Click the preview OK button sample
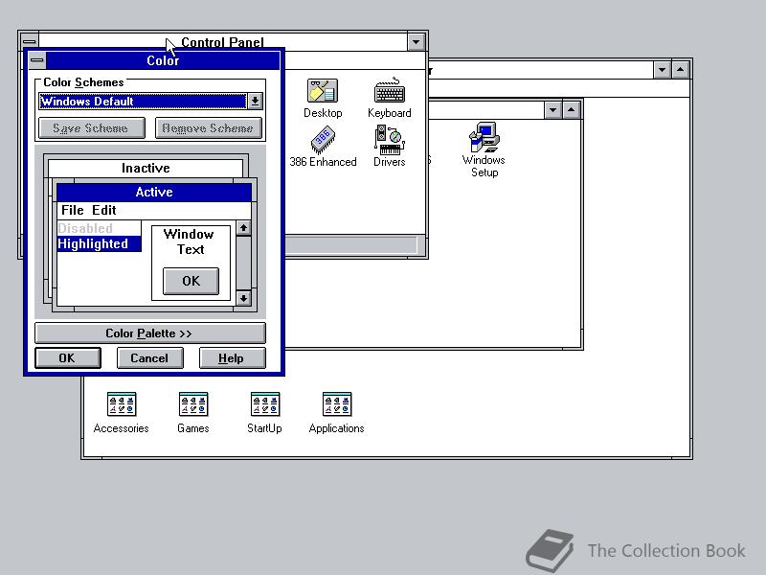The width and height of the screenshot is (766, 575). [191, 281]
